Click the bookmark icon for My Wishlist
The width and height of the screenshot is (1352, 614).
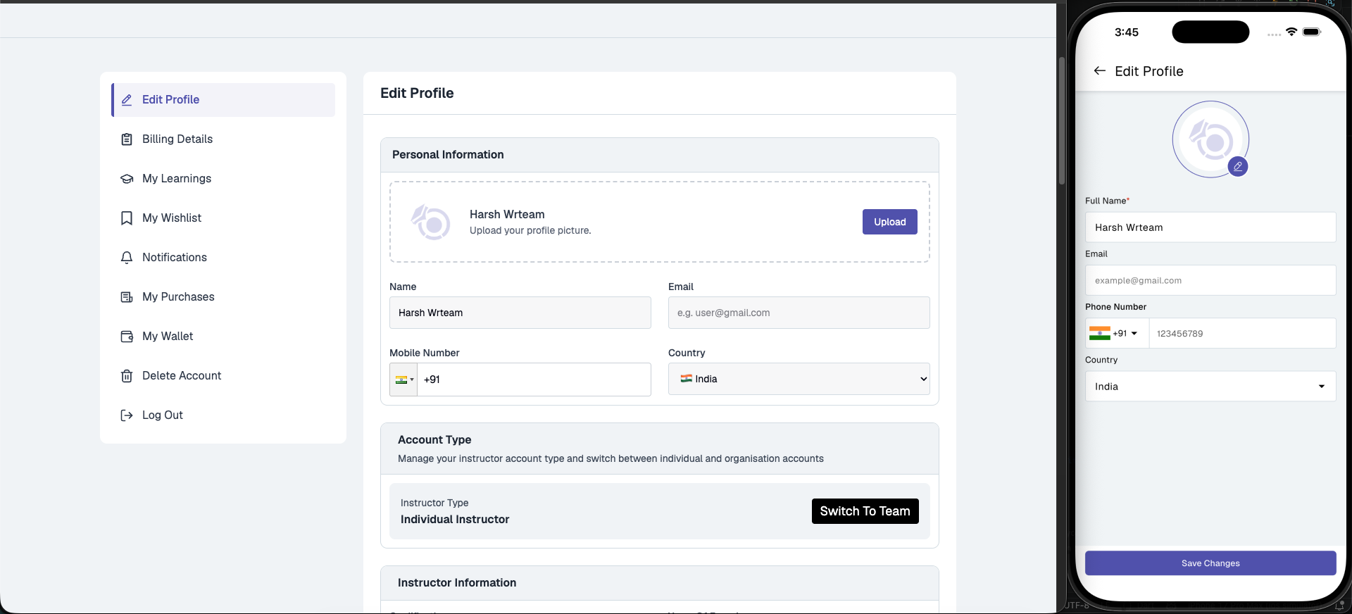pos(127,218)
